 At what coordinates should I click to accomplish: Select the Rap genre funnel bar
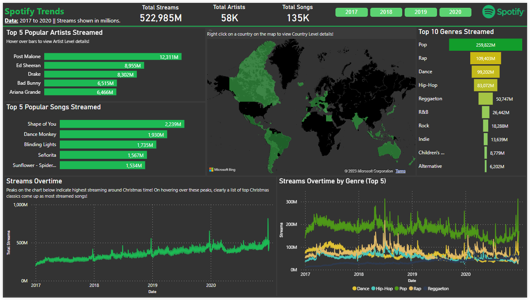[485, 58]
